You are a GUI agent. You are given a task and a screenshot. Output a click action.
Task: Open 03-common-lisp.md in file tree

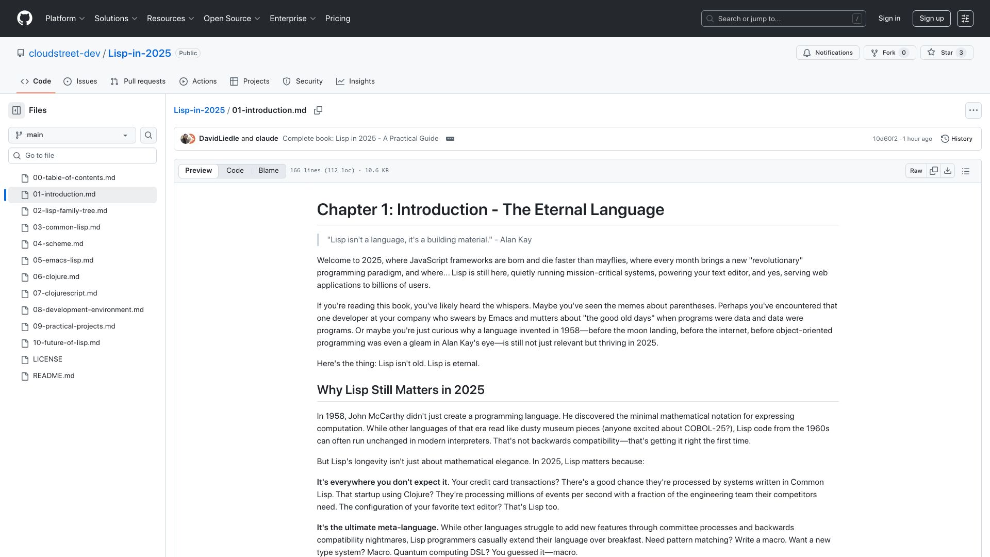click(82, 227)
